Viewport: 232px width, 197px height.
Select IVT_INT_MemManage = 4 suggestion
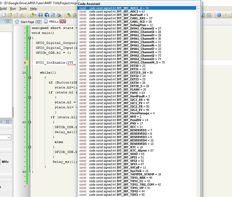(137, 113)
